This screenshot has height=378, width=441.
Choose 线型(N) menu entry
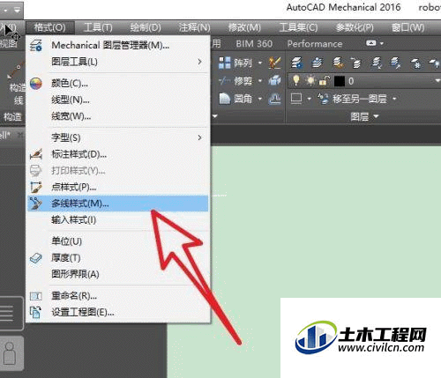point(117,100)
